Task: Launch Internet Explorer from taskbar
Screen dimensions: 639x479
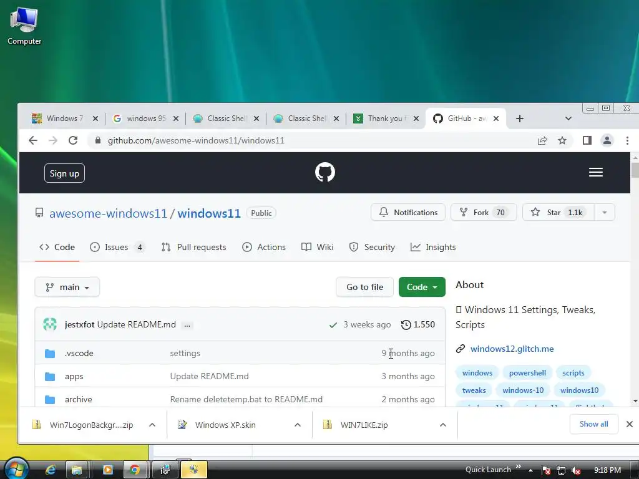Action: tap(50, 470)
